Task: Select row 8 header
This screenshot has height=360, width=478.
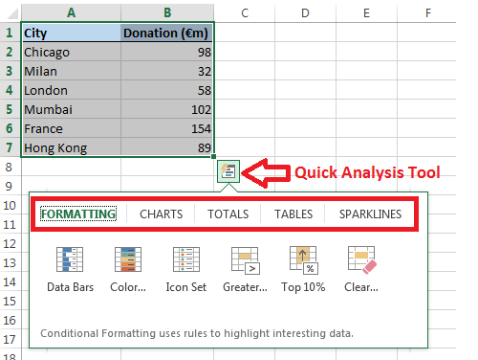Action: 10,167
